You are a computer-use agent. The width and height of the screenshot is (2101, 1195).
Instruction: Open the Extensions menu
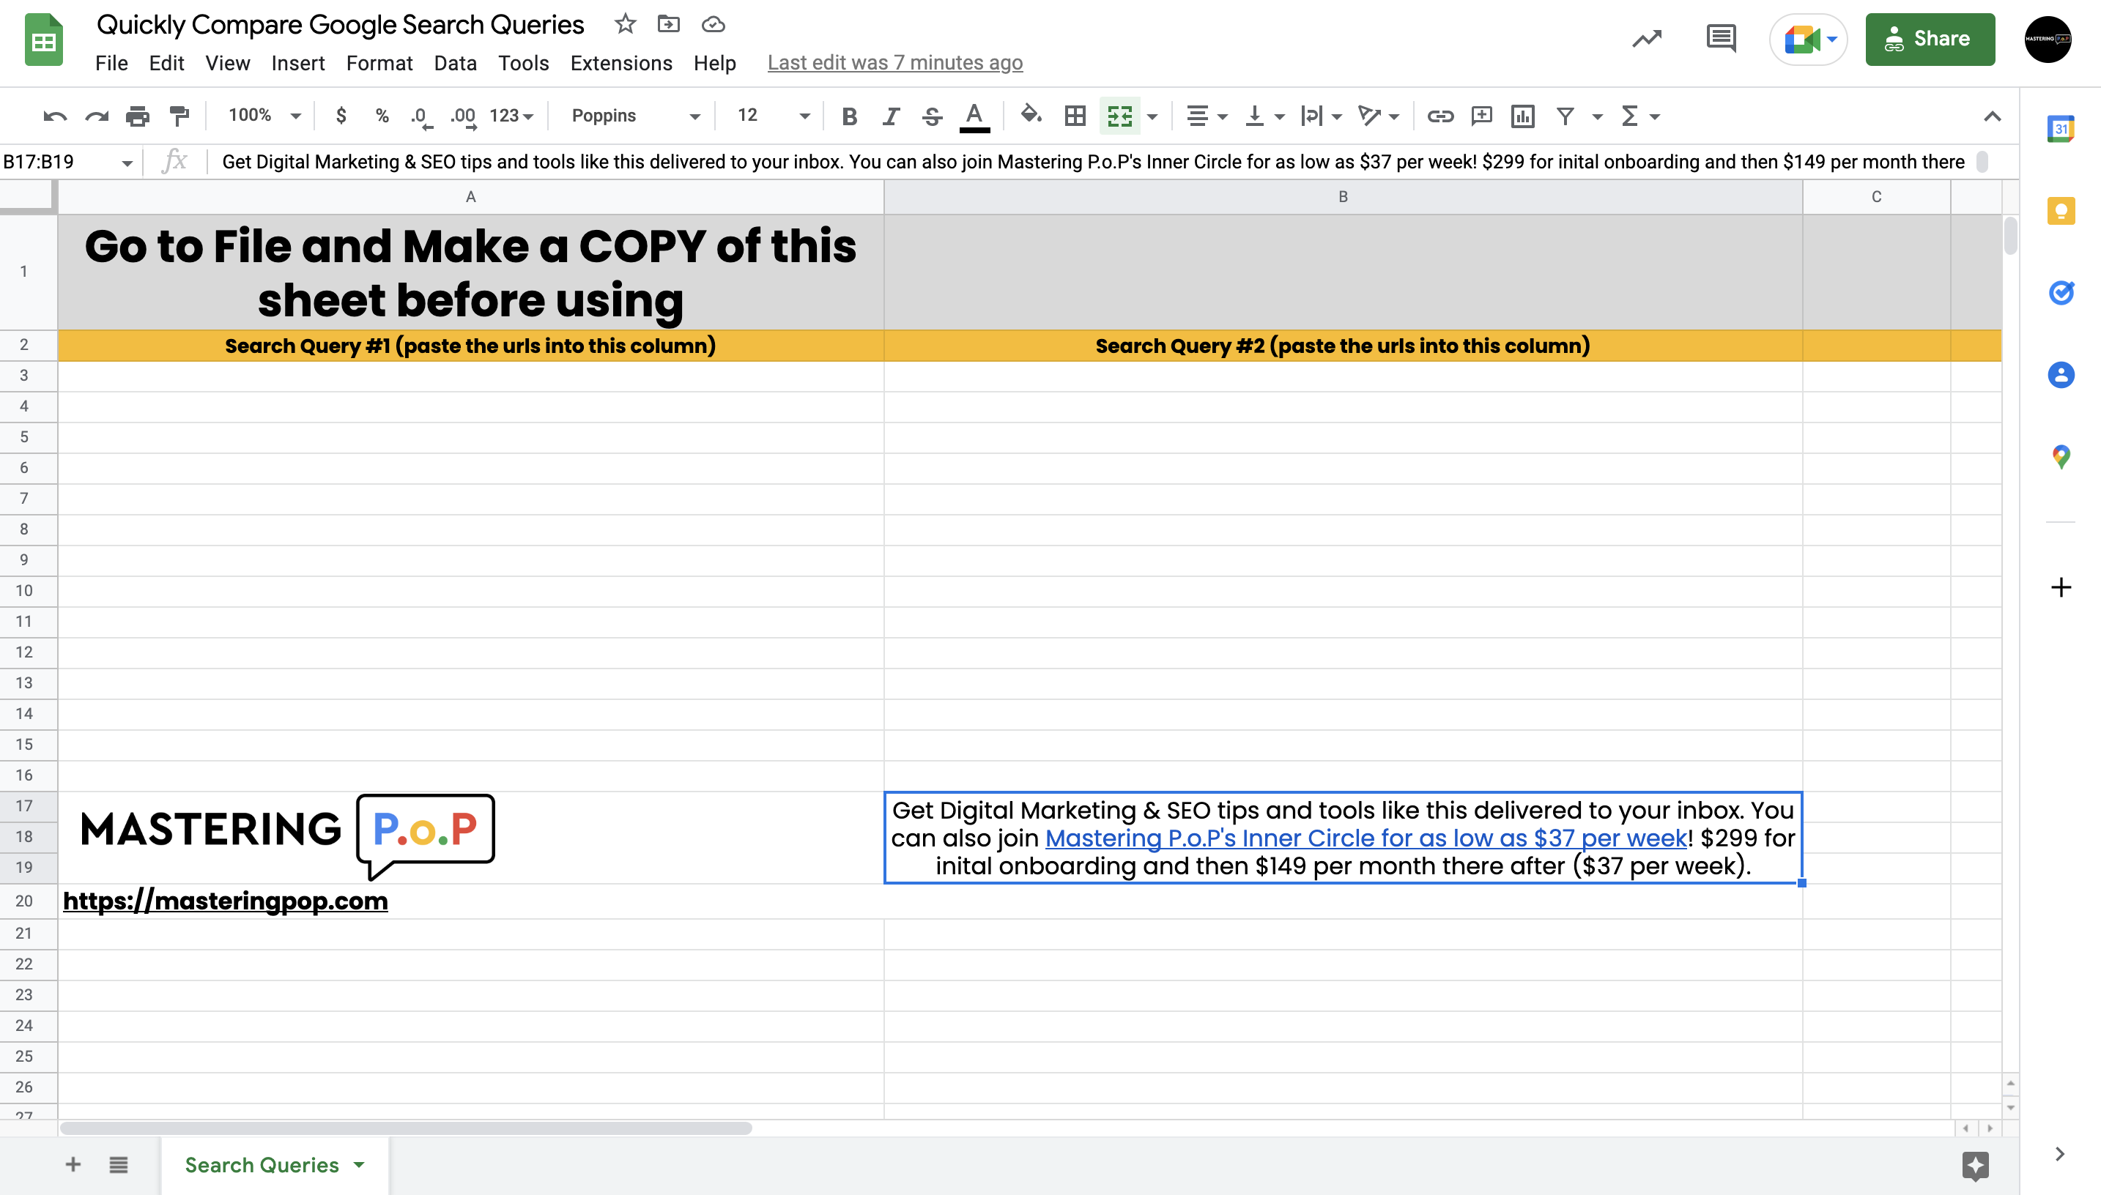tap(620, 63)
